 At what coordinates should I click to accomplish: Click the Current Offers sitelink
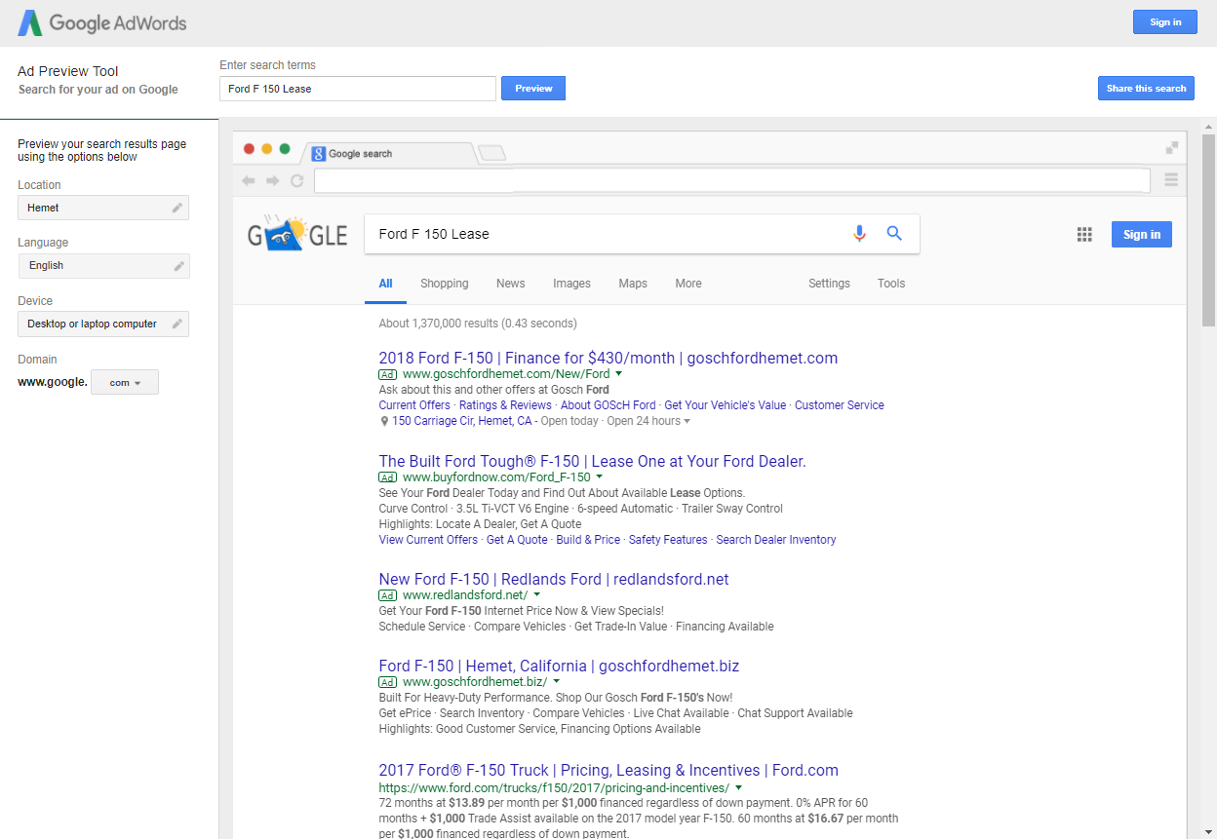[413, 404]
